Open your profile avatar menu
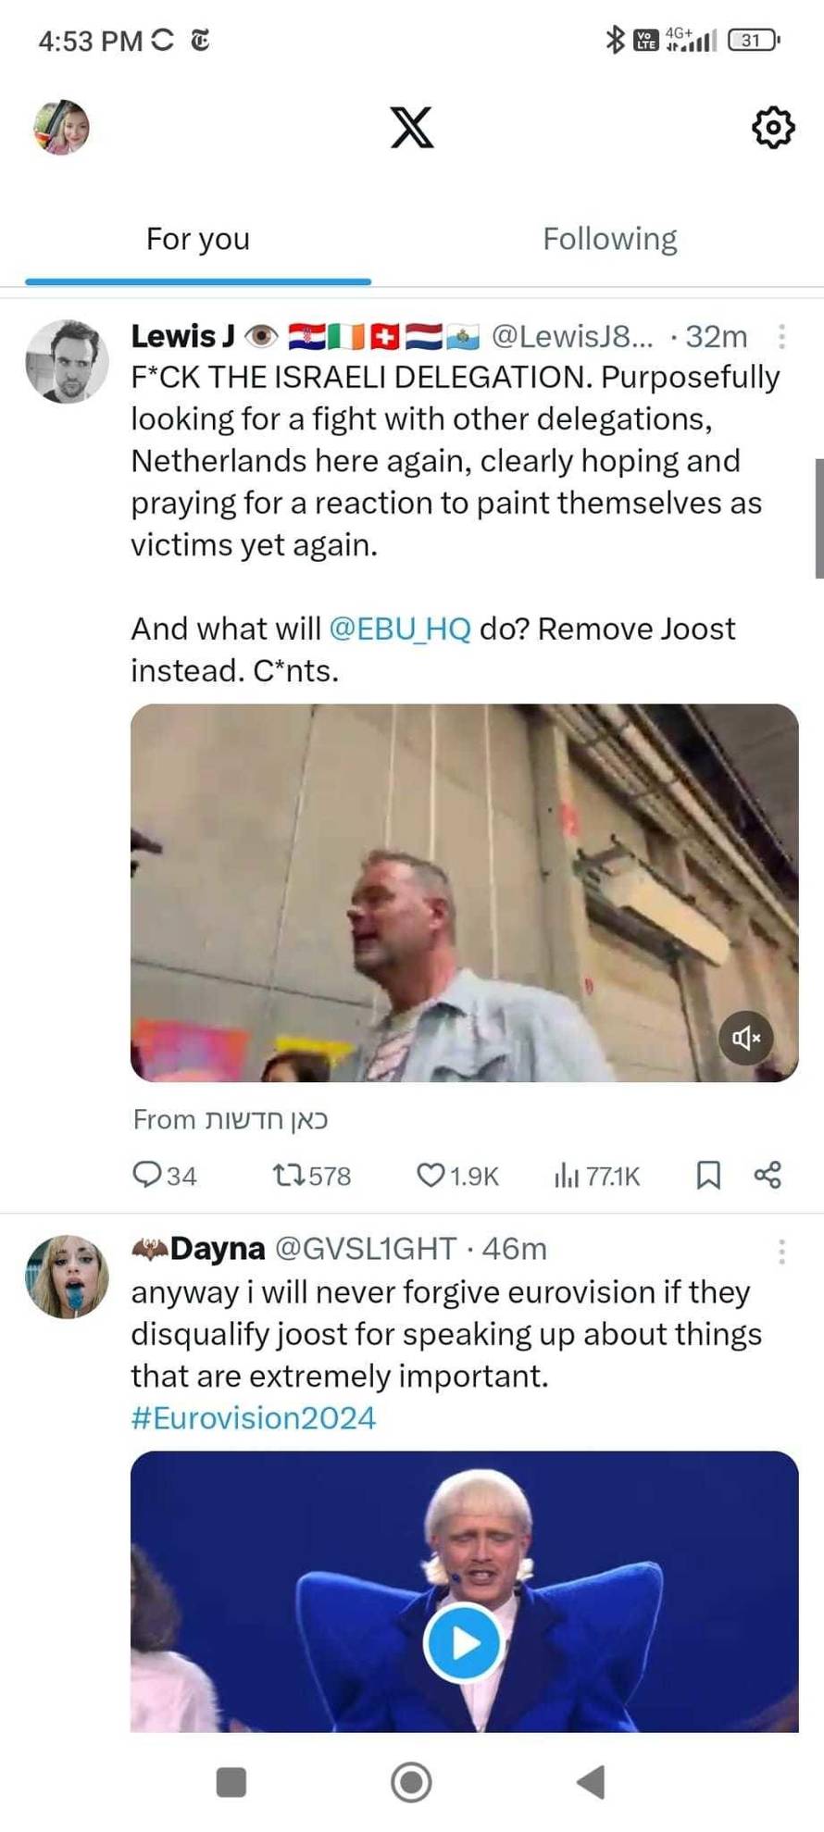 tap(61, 127)
